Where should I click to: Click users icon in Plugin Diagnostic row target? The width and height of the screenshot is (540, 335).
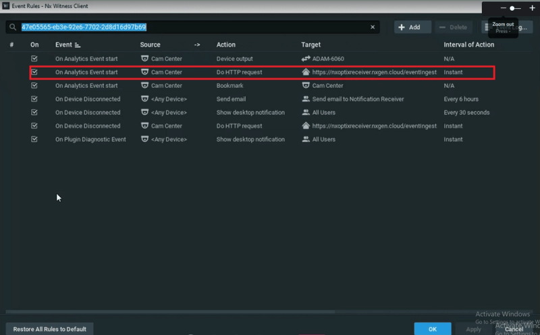pos(306,139)
